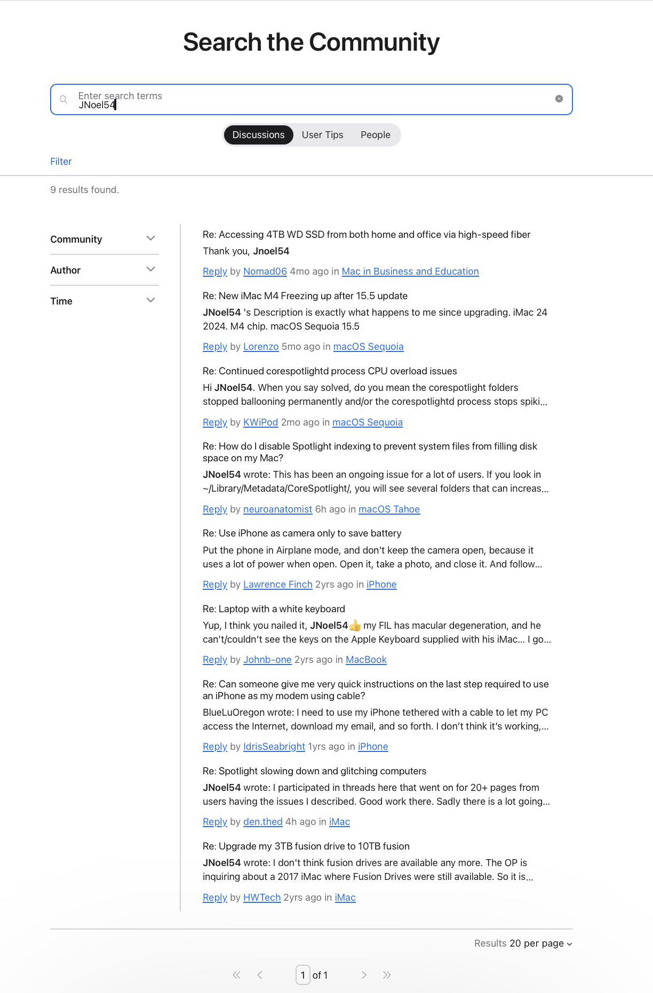
Task: Expand the Time filter section
Action: tap(105, 301)
